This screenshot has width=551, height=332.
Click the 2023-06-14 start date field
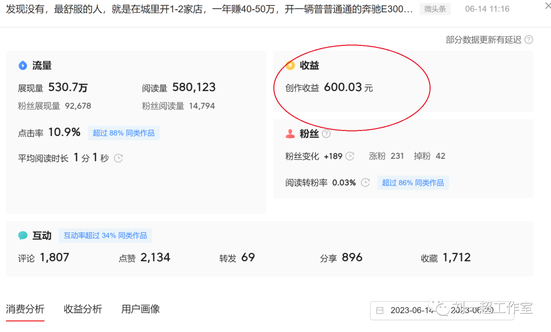pyautogui.click(x=412, y=310)
